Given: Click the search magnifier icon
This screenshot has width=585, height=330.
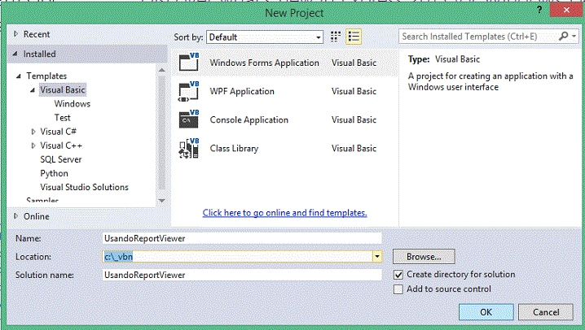Looking at the screenshot, I should click(563, 36).
